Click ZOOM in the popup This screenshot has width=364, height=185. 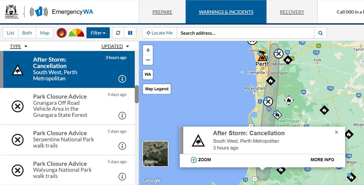[x=201, y=160]
